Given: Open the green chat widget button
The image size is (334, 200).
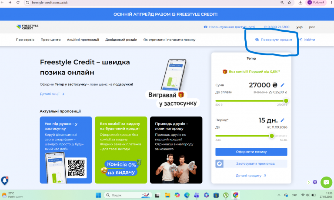Looking at the screenshot, I should pyautogui.click(x=326, y=182).
